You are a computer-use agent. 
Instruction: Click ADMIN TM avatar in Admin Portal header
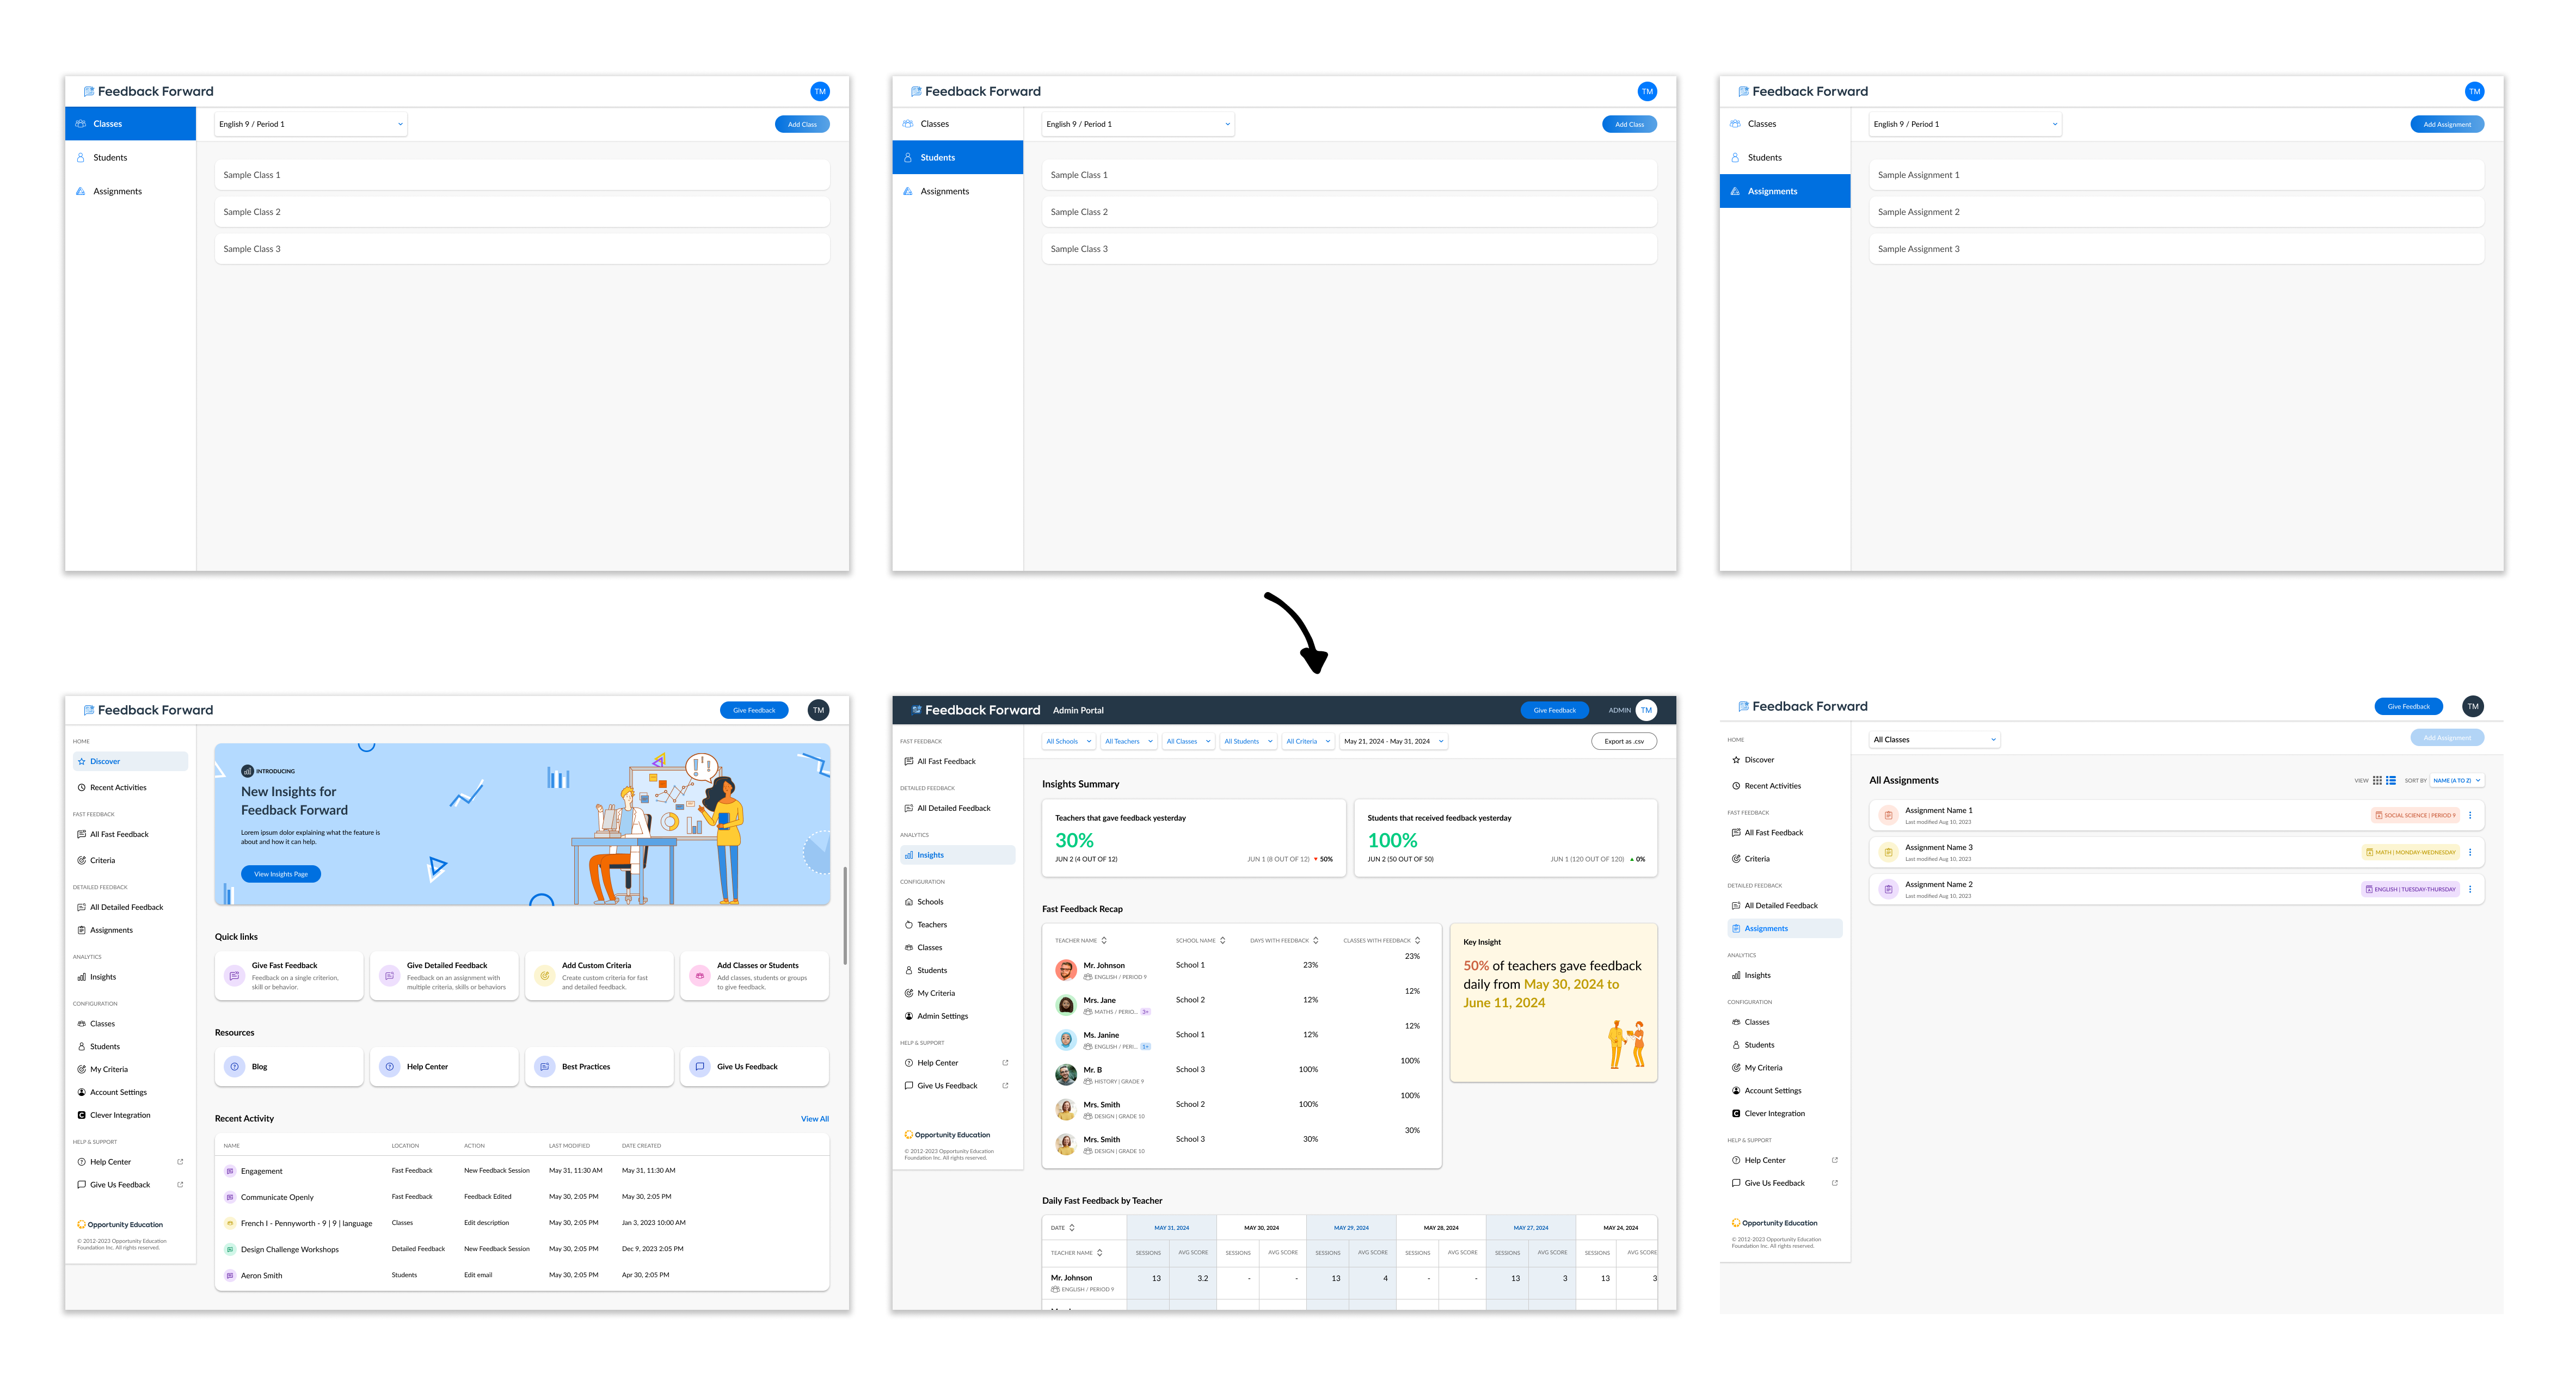click(x=1646, y=710)
